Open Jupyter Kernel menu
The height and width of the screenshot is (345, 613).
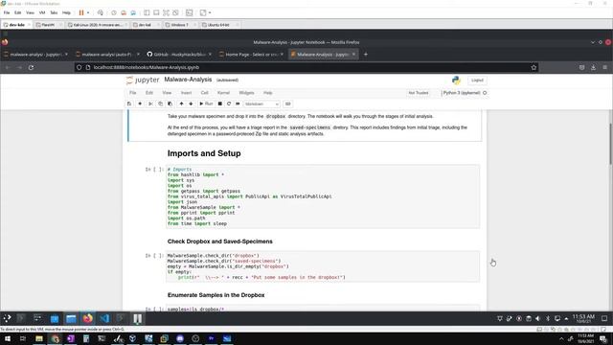tap(223, 93)
